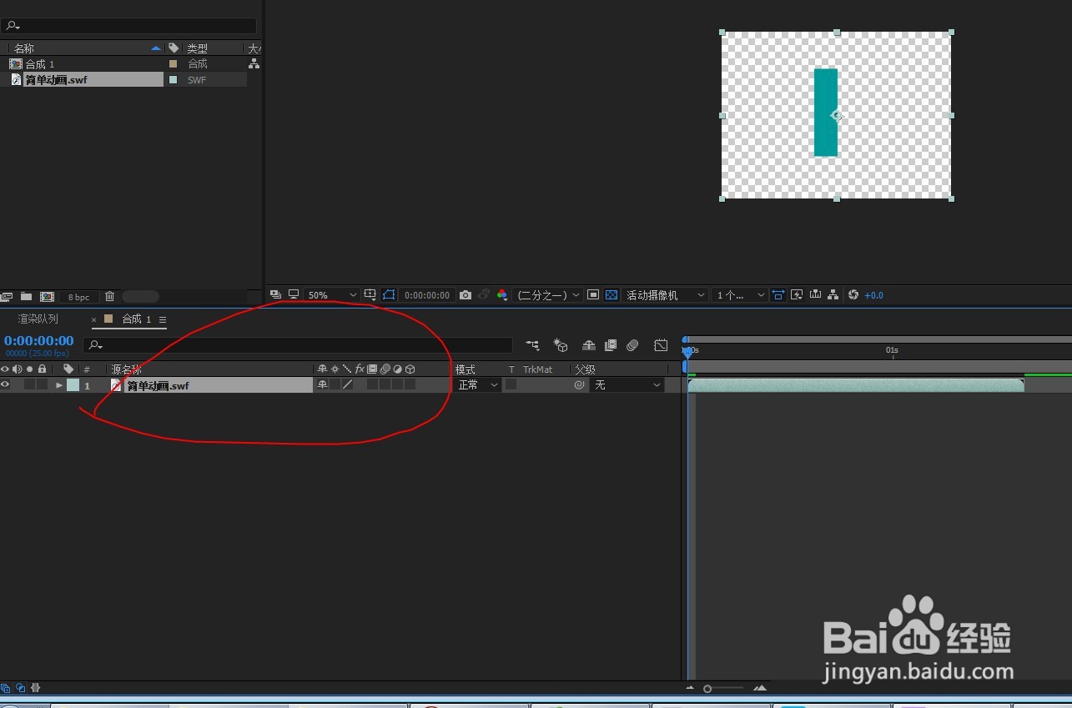The width and height of the screenshot is (1072, 708).
Task: Switch to the 渲染队列 tab
Action: [38, 319]
